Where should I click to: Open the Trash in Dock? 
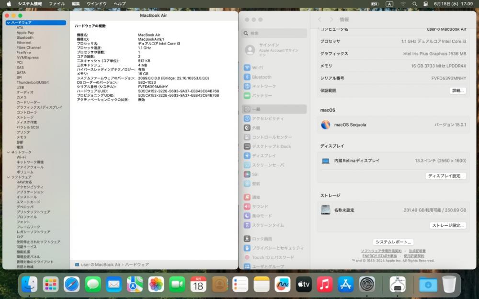(449, 284)
